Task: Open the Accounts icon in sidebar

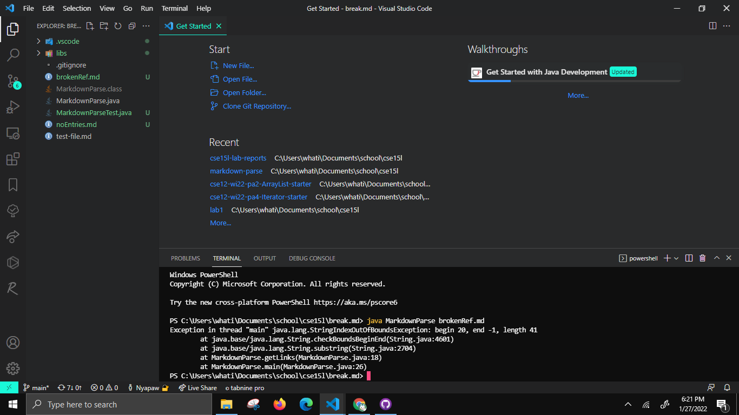Action: pos(13,342)
